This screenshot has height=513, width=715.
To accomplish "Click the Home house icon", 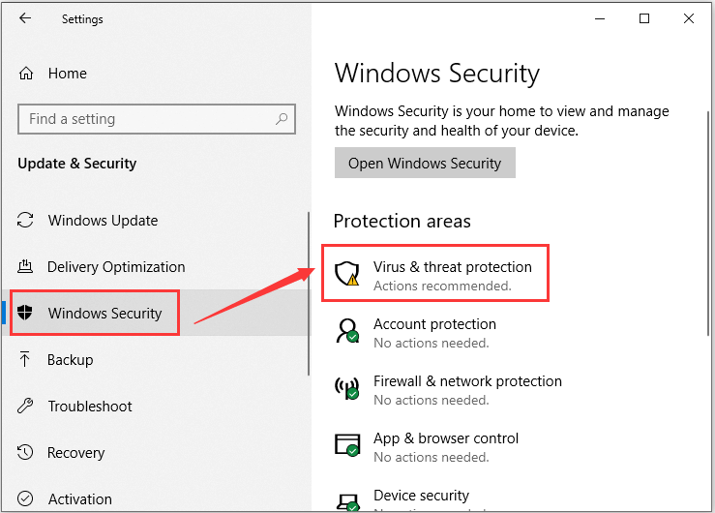I will 26,74.
